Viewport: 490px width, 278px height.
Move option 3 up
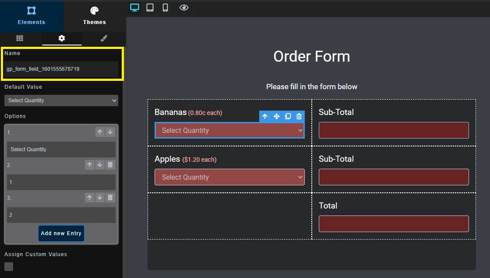click(89, 198)
